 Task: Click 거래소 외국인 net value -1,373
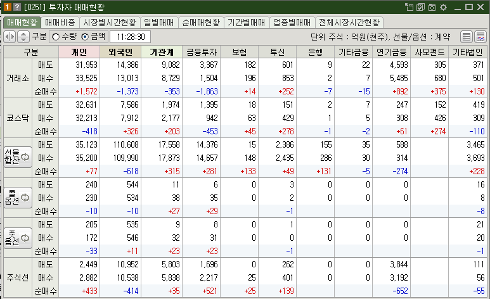pyautogui.click(x=128, y=92)
